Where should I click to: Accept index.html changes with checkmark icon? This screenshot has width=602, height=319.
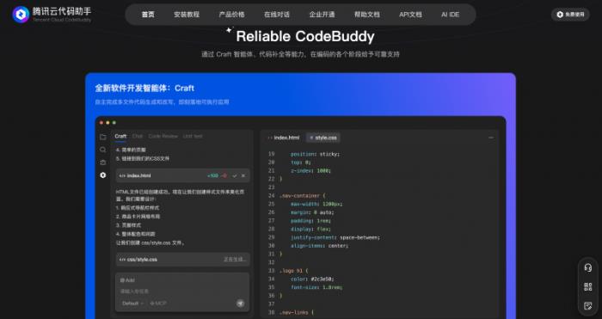coord(235,175)
